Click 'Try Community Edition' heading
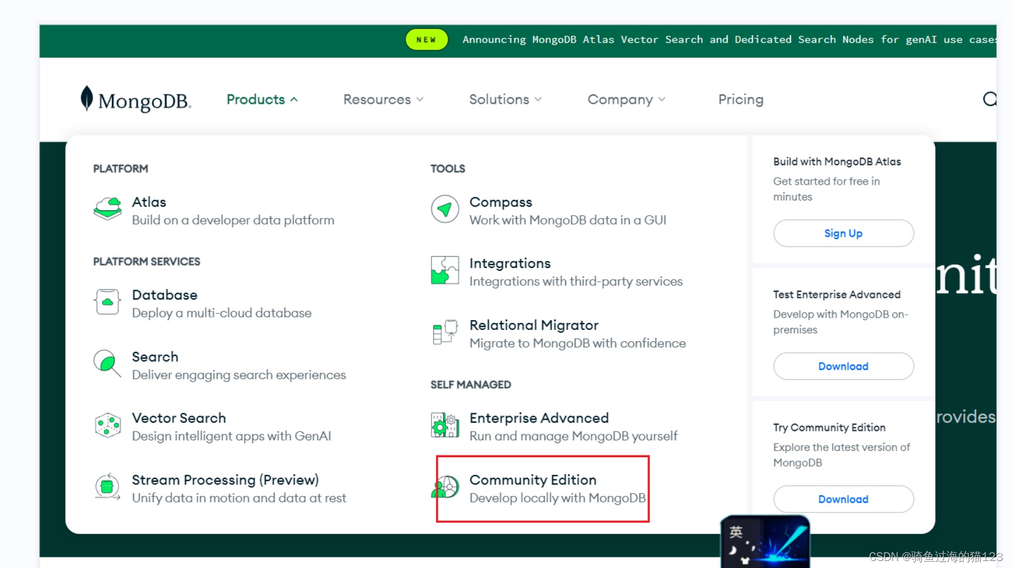Viewport: 1012px width, 568px height. pos(829,428)
